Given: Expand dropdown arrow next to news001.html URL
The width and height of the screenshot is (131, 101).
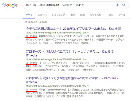Looking at the screenshot, I should [x=88, y=59].
